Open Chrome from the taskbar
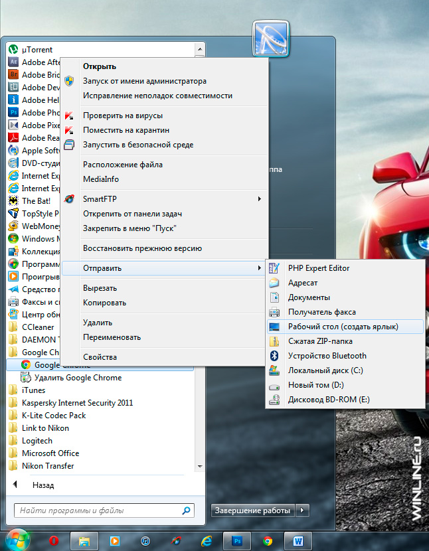 click(268, 540)
